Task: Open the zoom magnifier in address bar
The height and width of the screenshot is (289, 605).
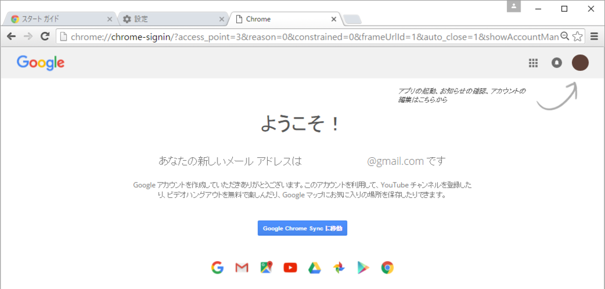Action: (564, 36)
